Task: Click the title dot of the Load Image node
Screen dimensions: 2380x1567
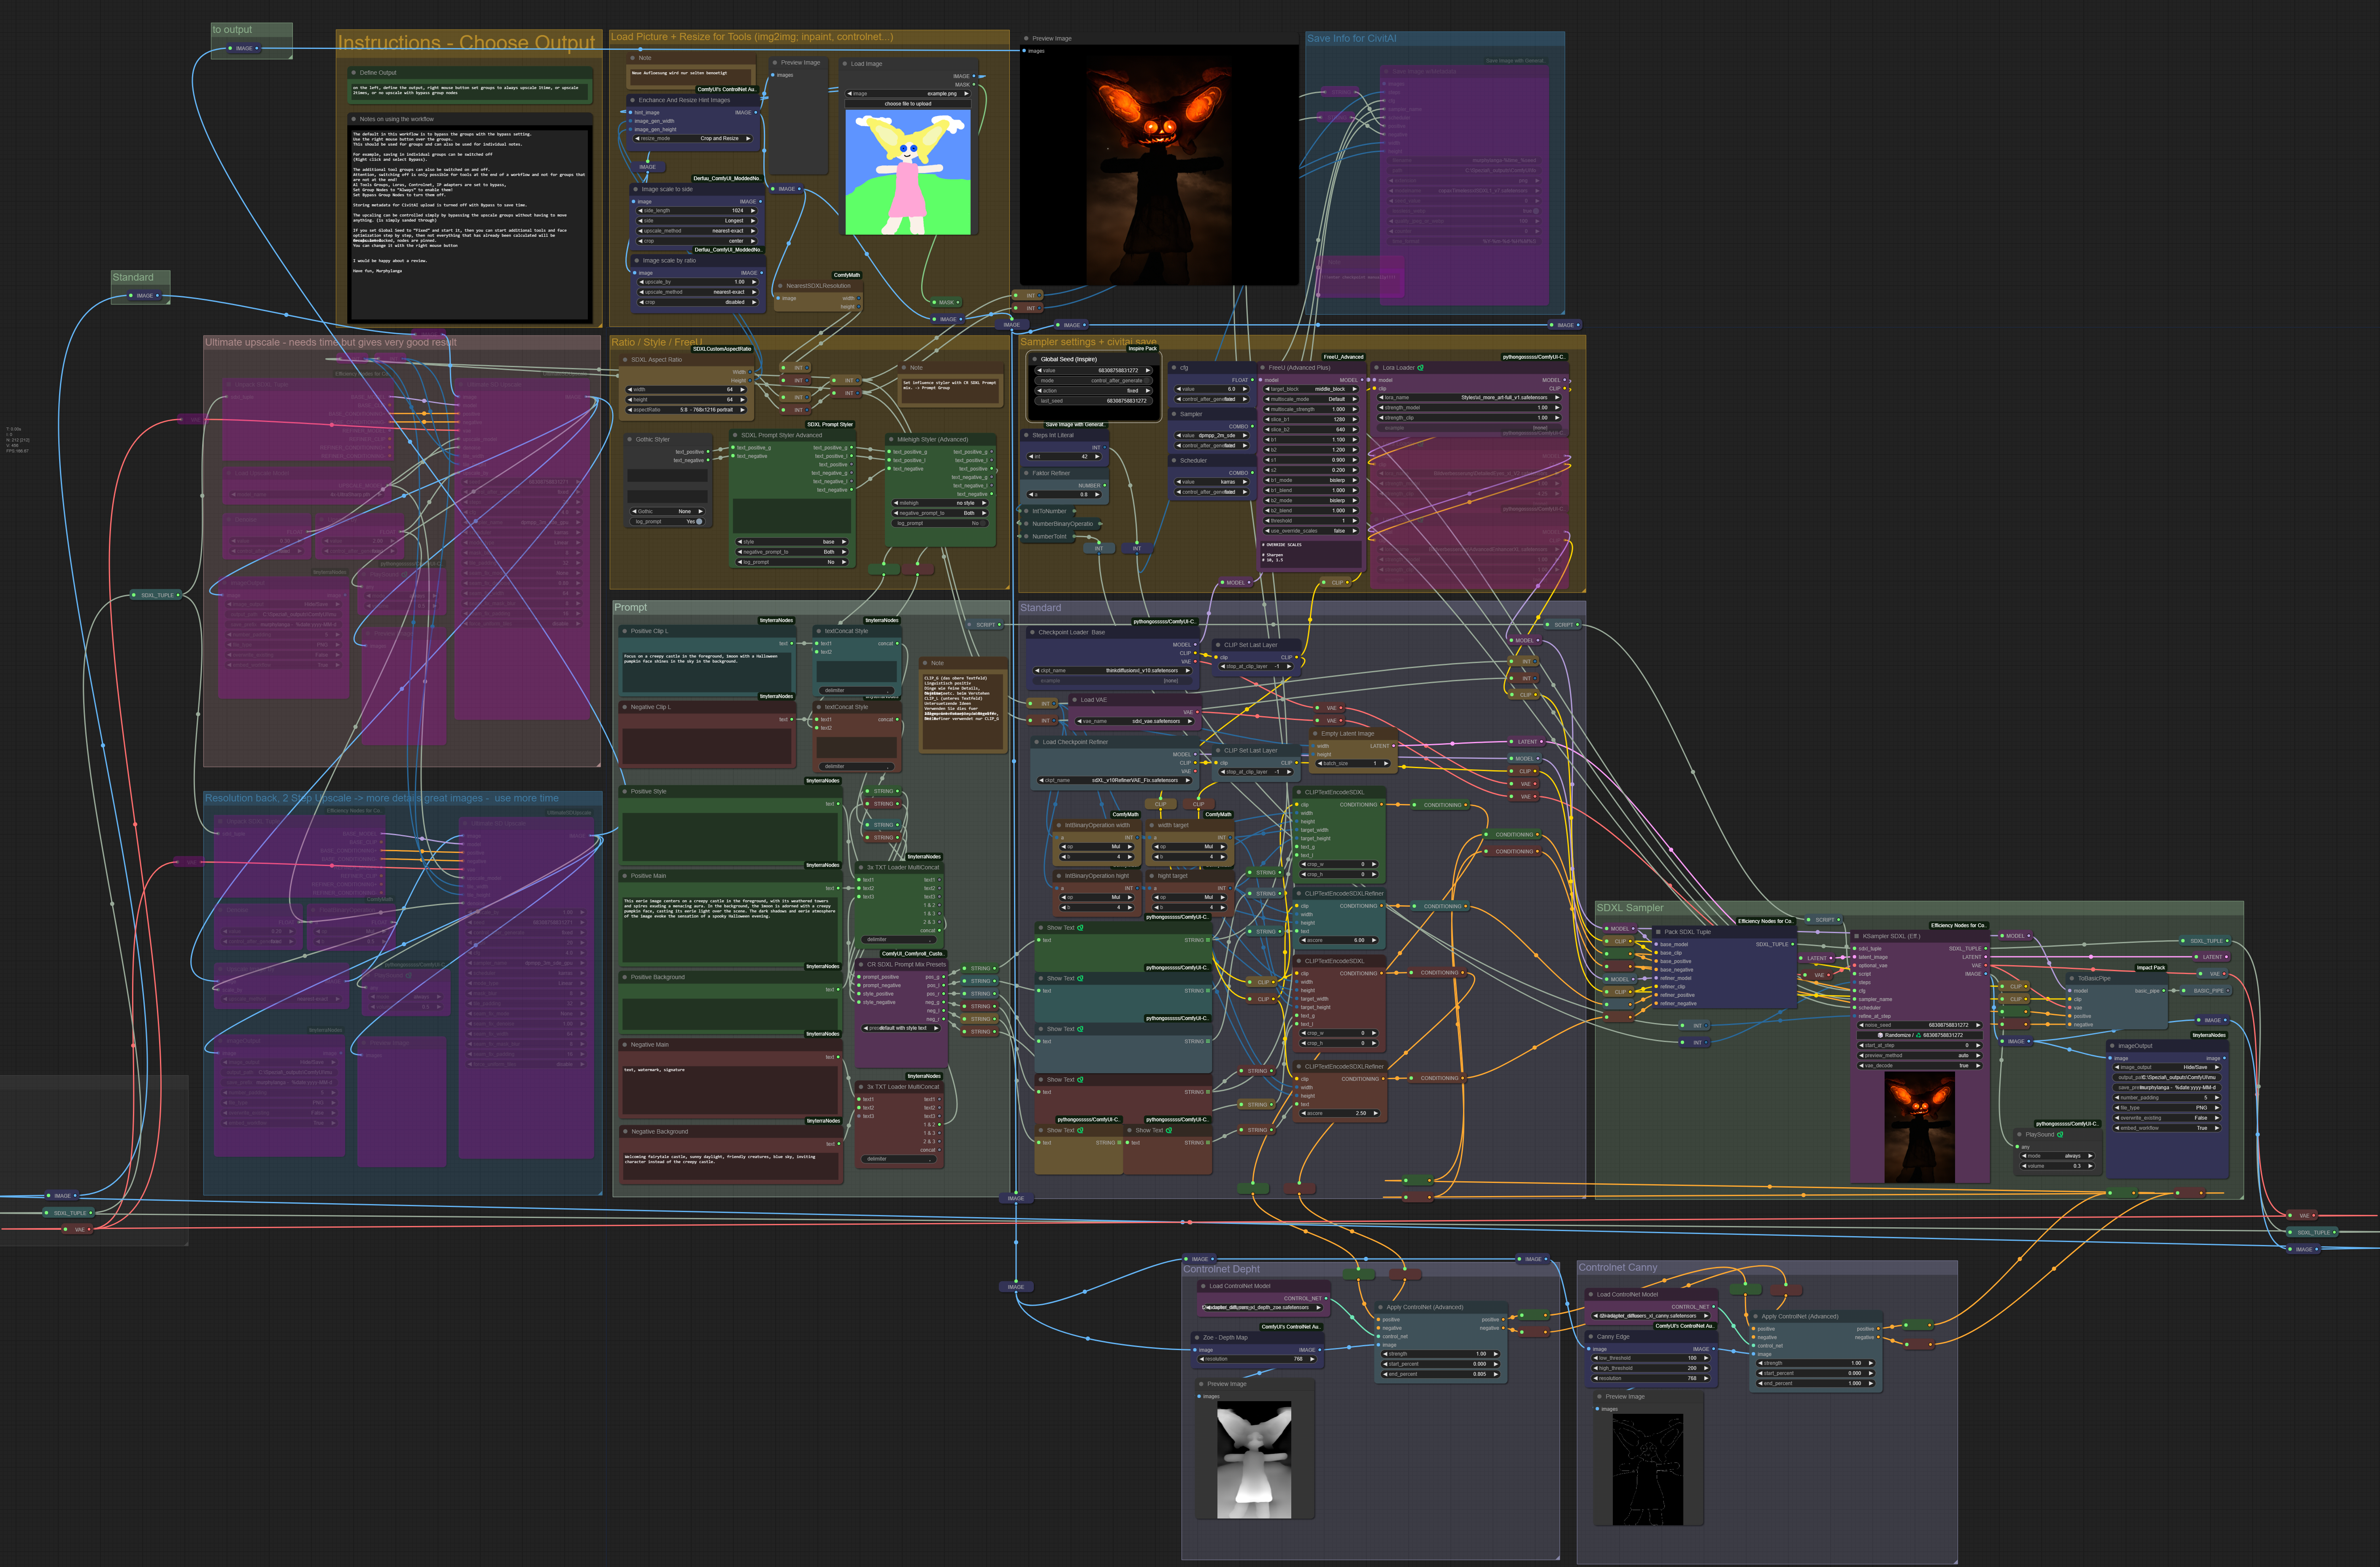Action: pos(845,64)
